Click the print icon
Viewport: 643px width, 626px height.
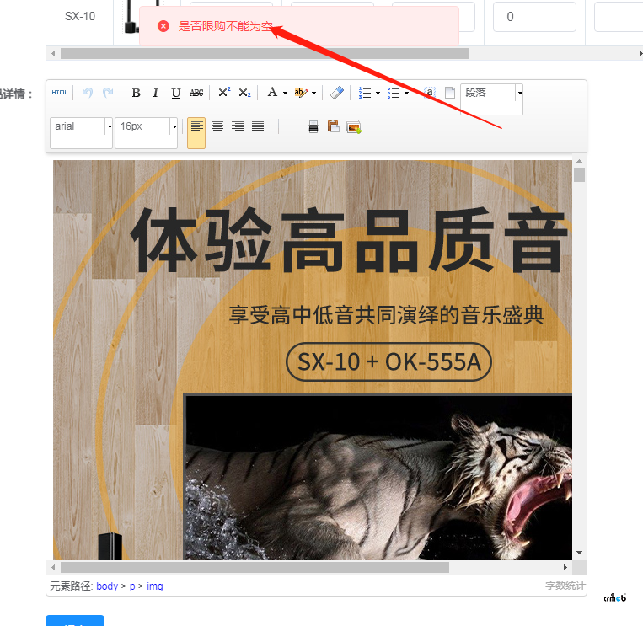click(313, 126)
